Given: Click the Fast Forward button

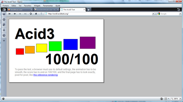Looking at the screenshot, I should (x=25, y=14).
